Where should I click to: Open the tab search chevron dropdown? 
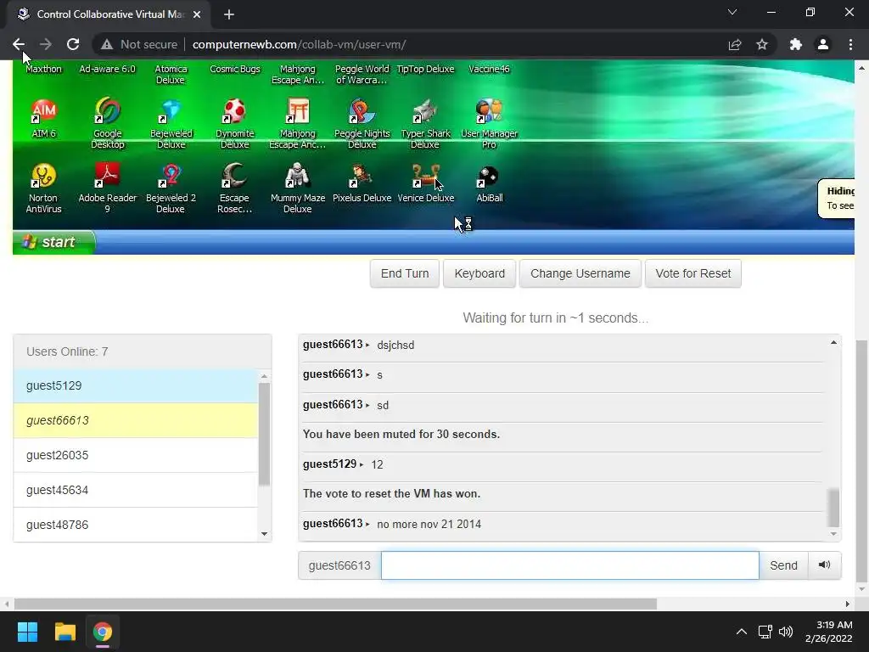(732, 12)
